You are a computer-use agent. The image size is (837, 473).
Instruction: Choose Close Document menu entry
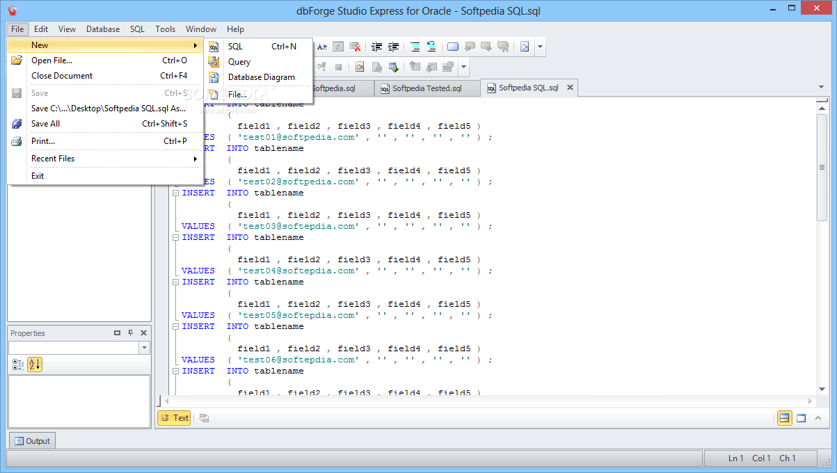(x=105, y=76)
